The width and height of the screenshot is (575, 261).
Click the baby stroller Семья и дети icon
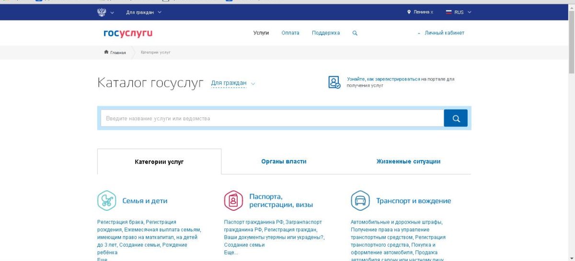coord(107,201)
